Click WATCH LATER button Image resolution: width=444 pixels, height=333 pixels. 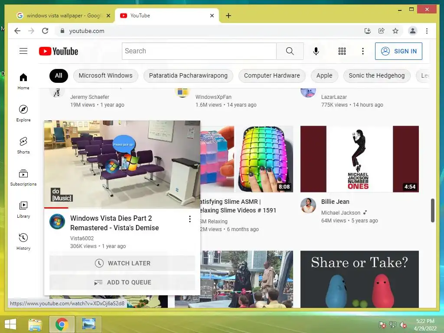[122, 263]
